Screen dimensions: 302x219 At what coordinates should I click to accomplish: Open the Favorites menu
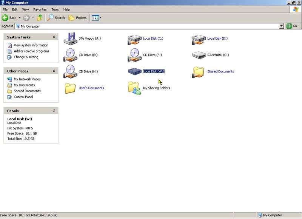point(40,9)
